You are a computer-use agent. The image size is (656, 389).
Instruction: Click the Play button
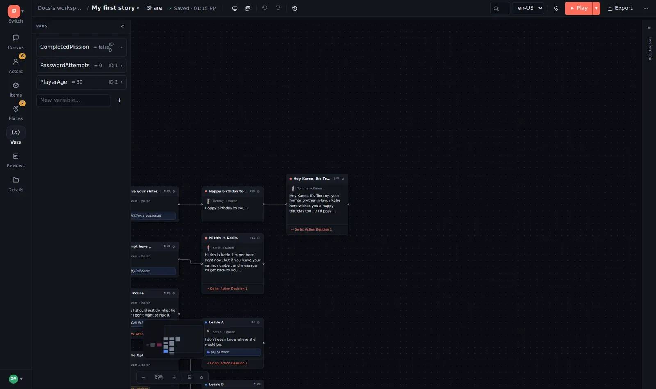point(579,8)
